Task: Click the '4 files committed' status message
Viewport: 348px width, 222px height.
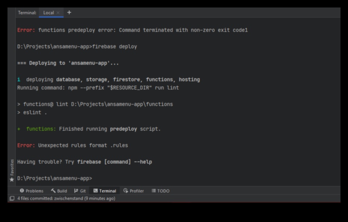Action: pyautogui.click(x=66, y=198)
